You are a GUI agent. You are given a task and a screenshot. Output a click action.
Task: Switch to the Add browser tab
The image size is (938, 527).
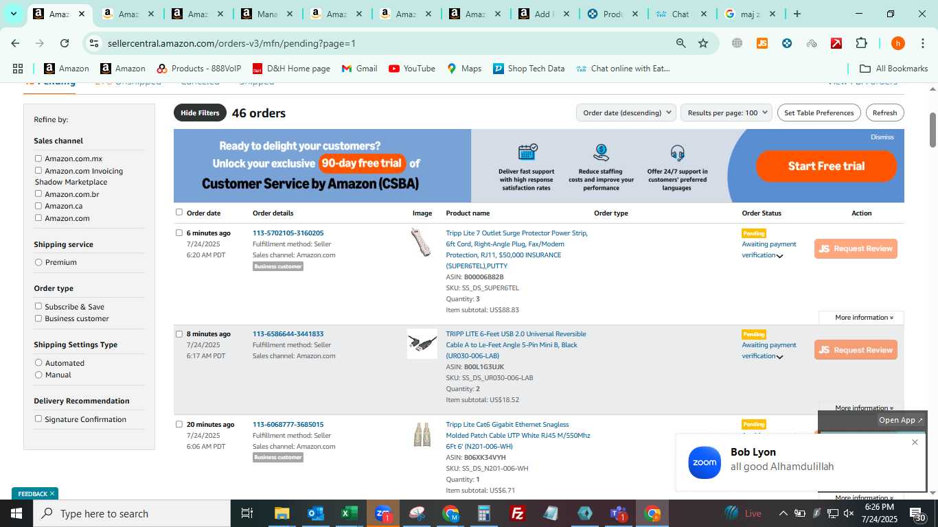tap(543, 14)
